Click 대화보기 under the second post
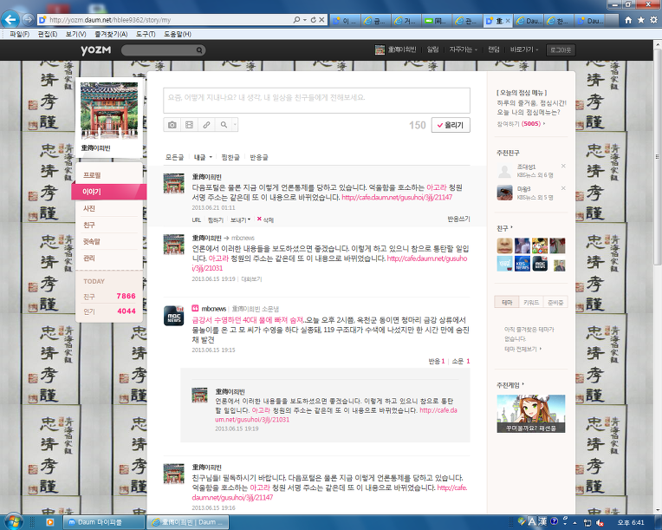The height and width of the screenshot is (530, 662). [251, 279]
